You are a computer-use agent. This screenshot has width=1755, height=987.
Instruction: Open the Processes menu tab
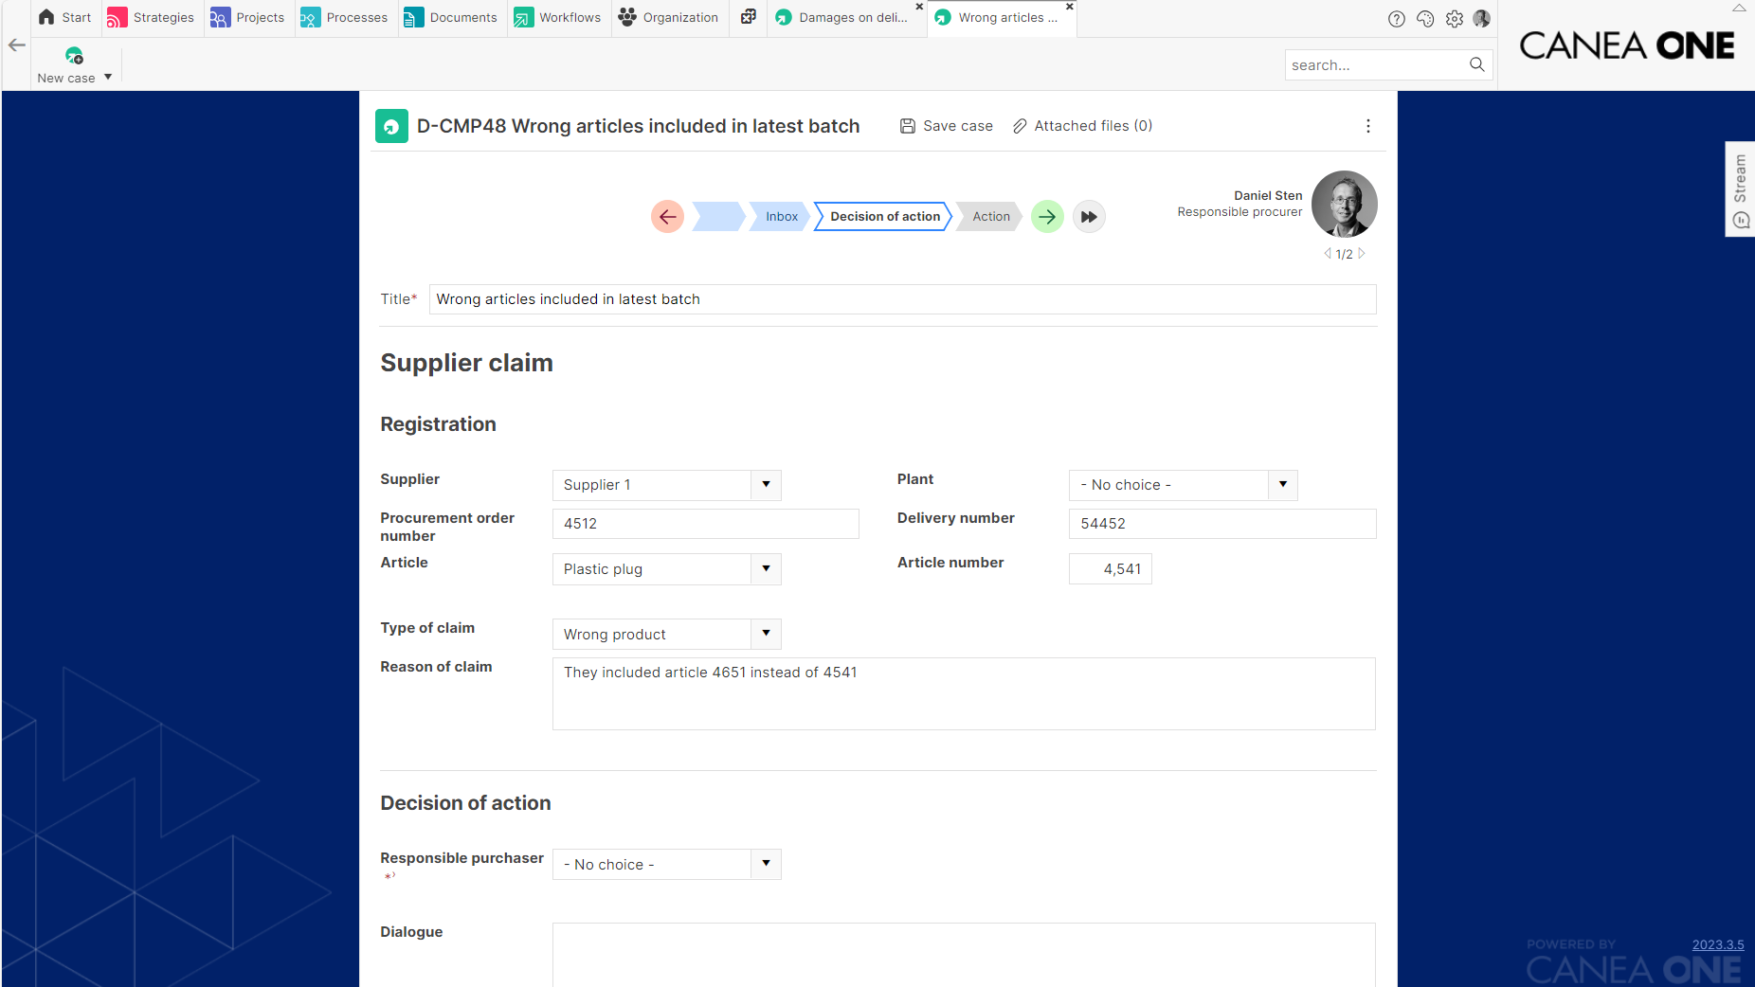pyautogui.click(x=344, y=18)
